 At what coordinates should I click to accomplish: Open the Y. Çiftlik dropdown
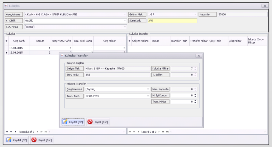(125, 21)
